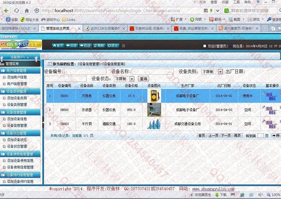The width and height of the screenshot is (281, 199).
Task: Click the 后退 back toolbar button
Action: (x=71, y=45)
